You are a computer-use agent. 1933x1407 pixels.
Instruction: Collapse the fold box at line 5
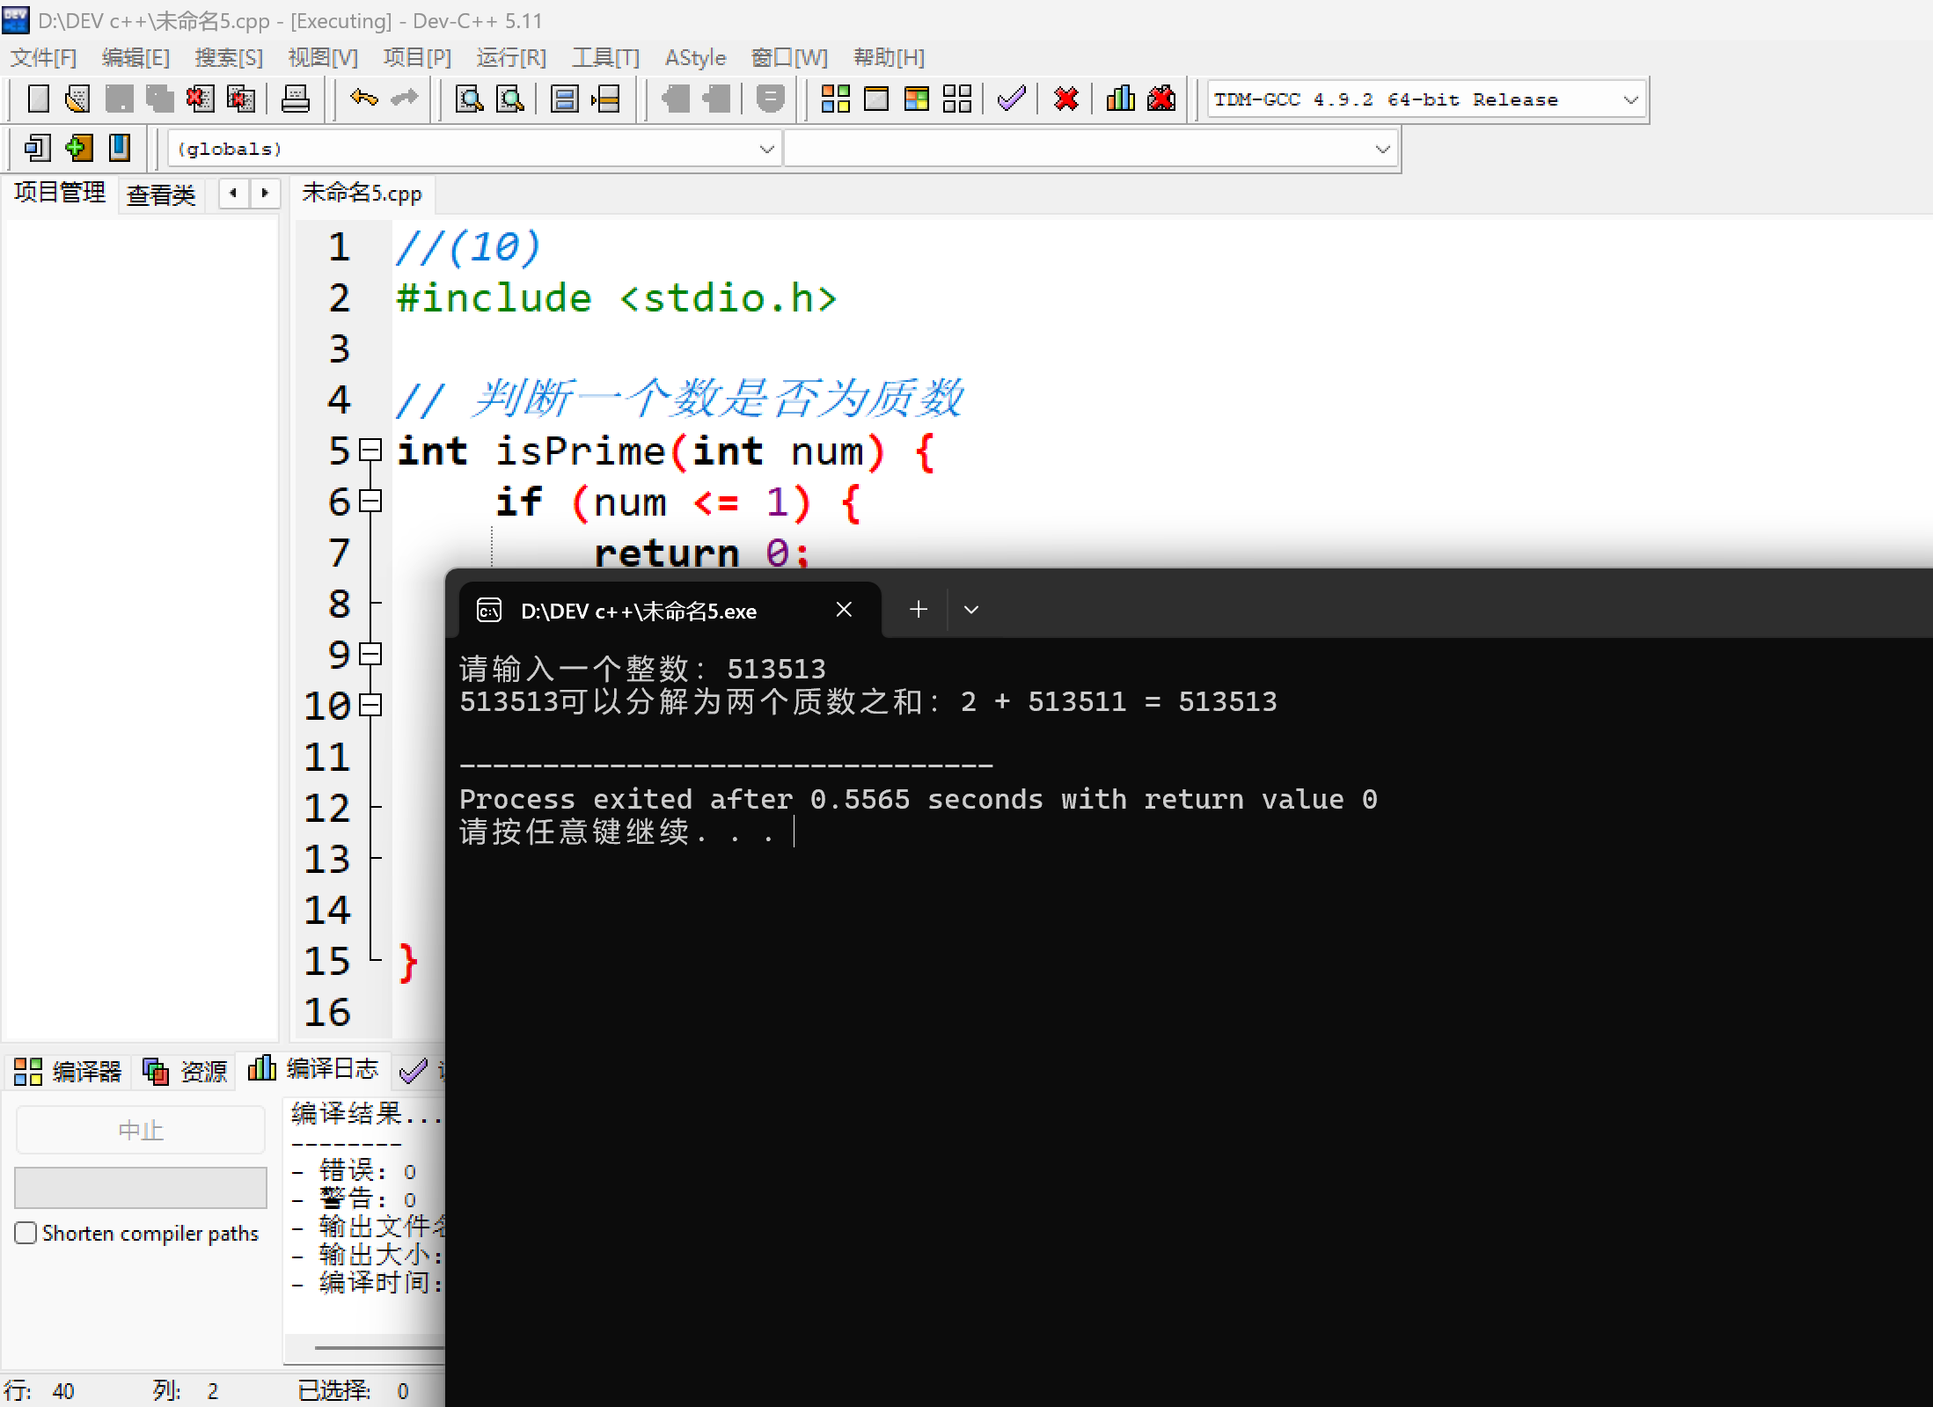pyautogui.click(x=371, y=451)
